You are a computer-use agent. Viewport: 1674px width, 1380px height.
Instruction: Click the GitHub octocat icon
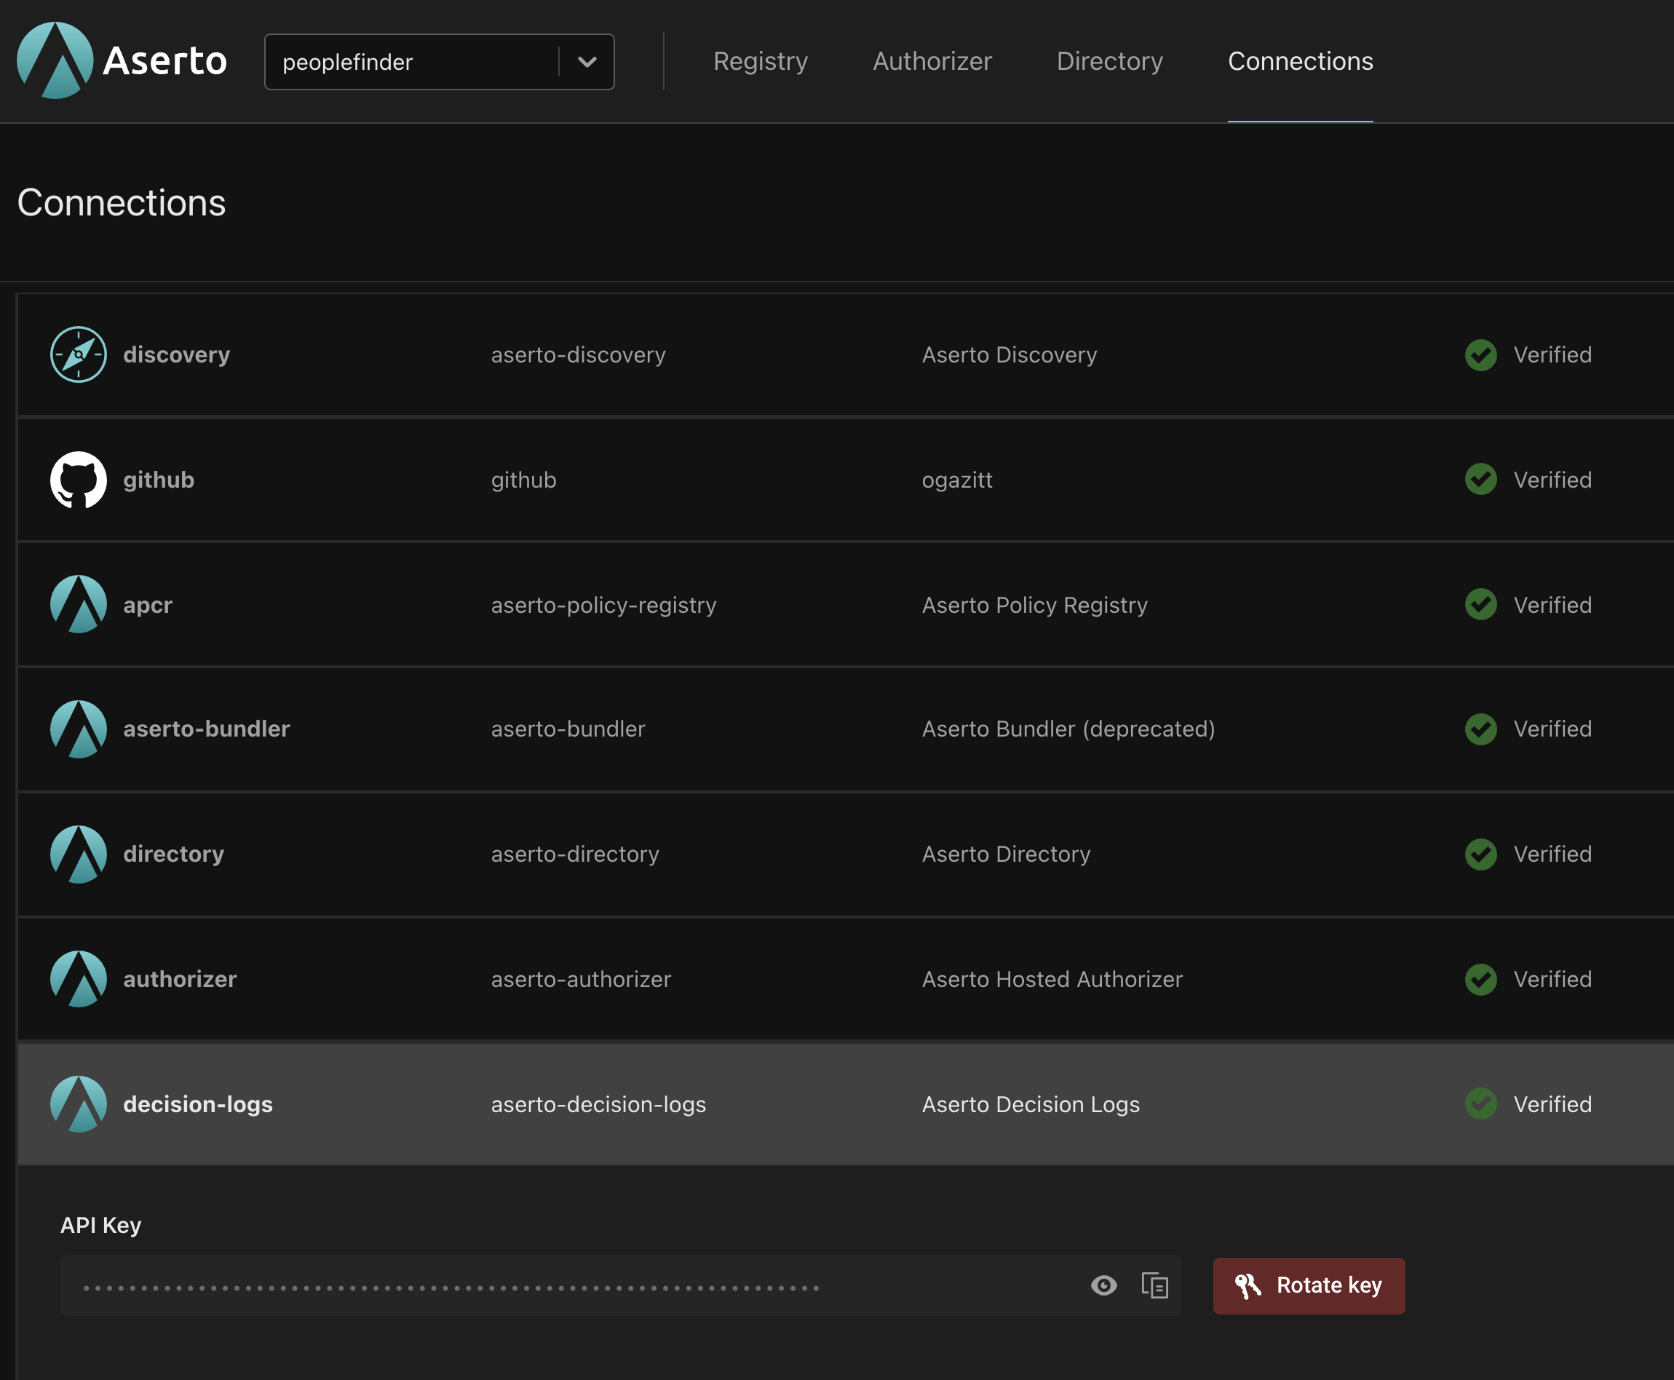coord(78,480)
